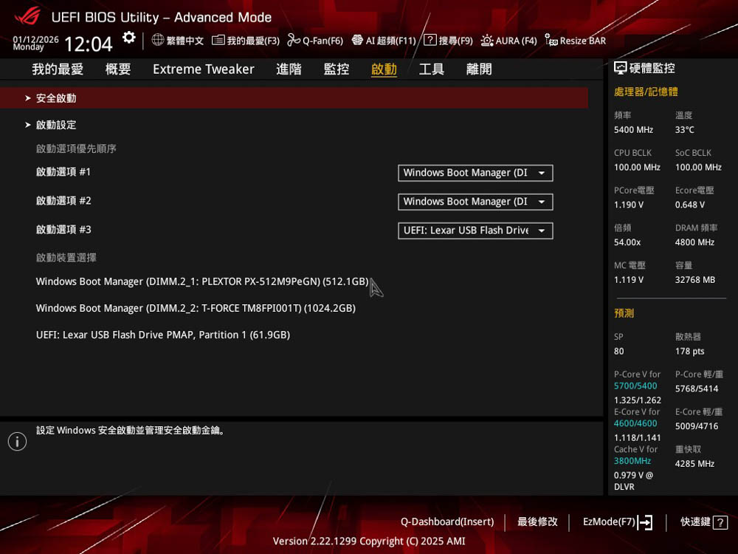Image resolution: width=738 pixels, height=554 pixels.
Task: Click the settings gear icon beside clock
Action: click(x=129, y=38)
